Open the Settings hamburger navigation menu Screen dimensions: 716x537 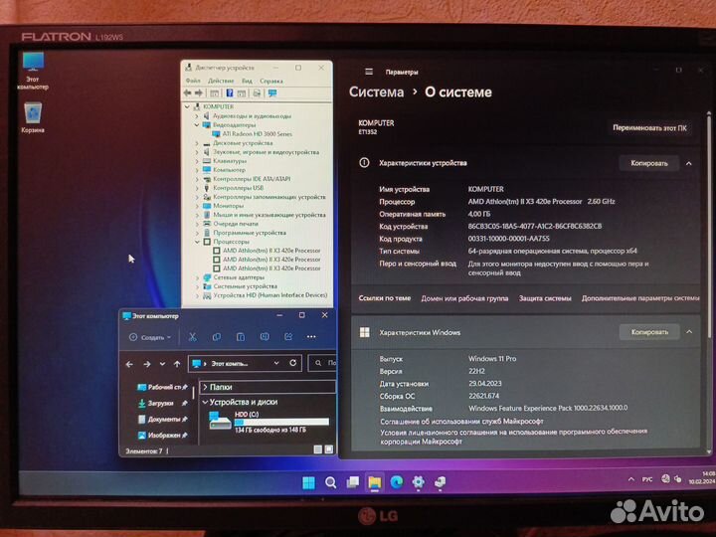[369, 72]
